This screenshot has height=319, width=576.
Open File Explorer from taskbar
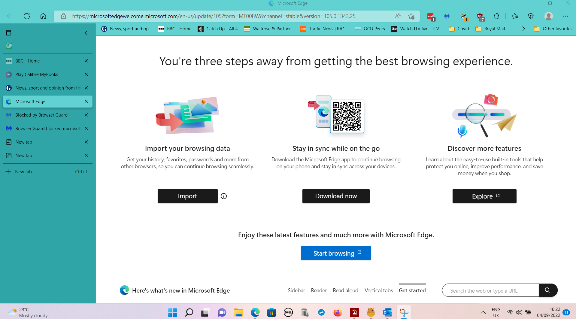[238, 313]
